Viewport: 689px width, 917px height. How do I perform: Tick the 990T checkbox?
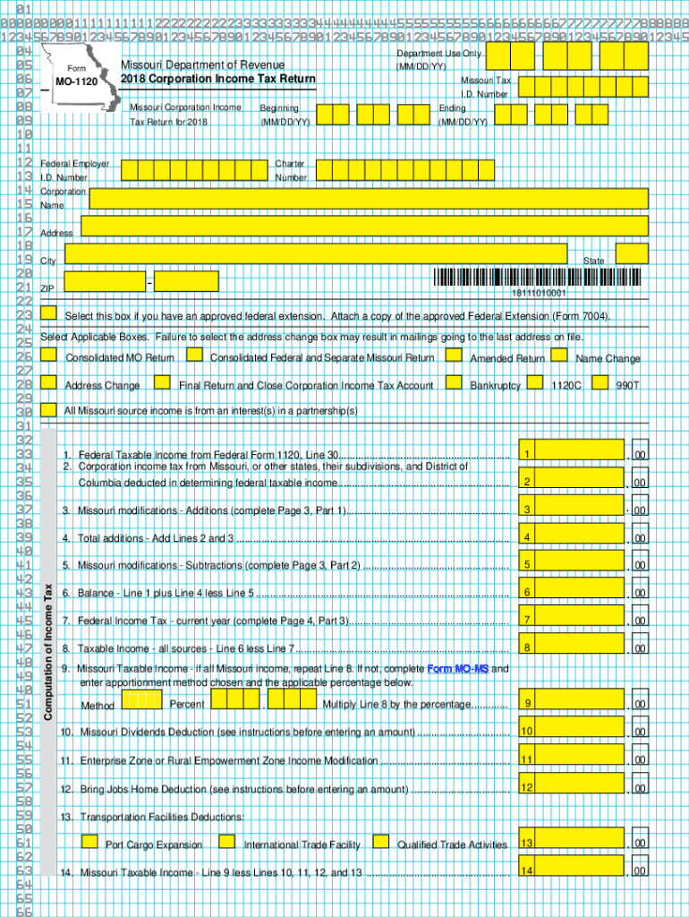(600, 382)
